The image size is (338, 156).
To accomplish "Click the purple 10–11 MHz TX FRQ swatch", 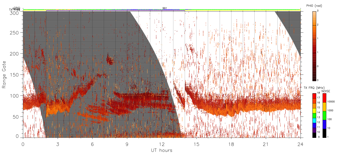I will coord(314,130).
